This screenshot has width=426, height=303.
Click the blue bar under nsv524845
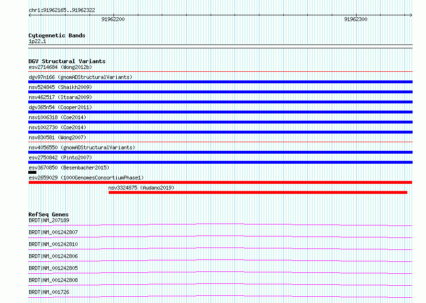pyautogui.click(x=220, y=92)
